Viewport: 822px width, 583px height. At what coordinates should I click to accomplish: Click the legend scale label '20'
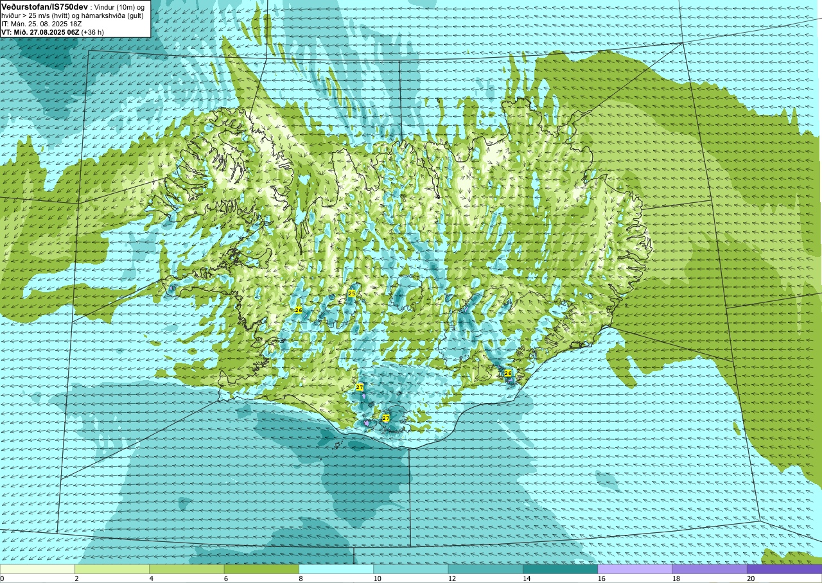point(751,579)
